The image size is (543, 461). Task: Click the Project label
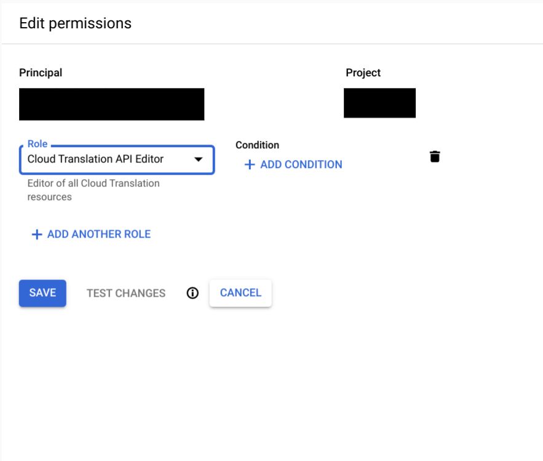(363, 73)
